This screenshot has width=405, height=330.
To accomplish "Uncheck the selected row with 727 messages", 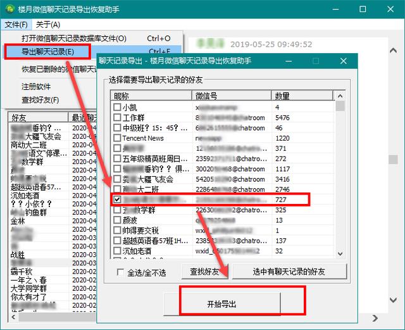I will pyautogui.click(x=117, y=200).
